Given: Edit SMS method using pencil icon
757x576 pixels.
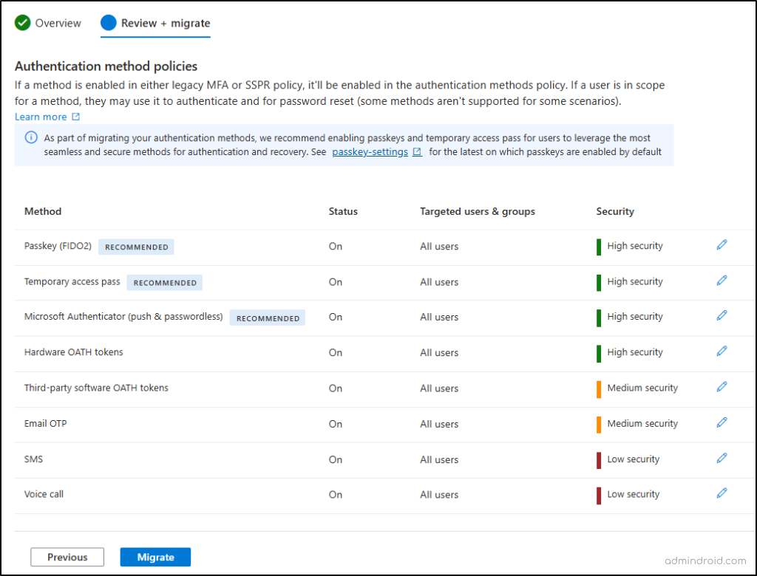Looking at the screenshot, I should pyautogui.click(x=722, y=458).
